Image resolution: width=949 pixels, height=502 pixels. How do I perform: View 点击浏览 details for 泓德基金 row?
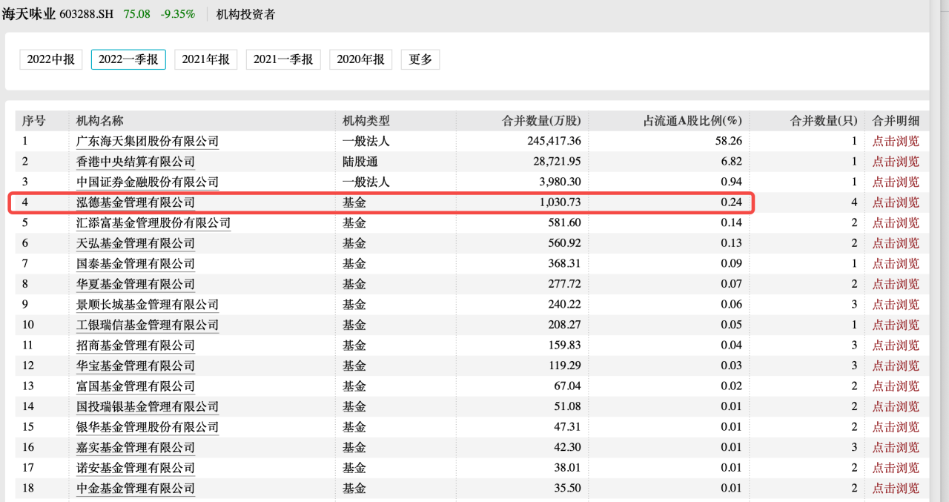[895, 202]
